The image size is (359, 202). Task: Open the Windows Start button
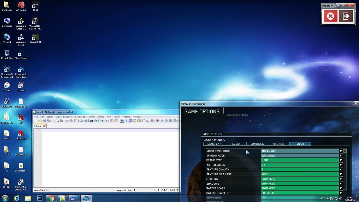click(x=5, y=198)
